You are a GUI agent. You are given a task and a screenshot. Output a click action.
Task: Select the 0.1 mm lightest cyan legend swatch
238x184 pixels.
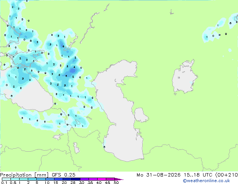coord(6,179)
